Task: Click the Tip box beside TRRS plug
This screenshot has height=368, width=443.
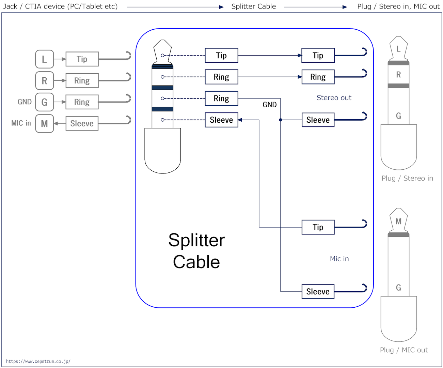Action: point(221,56)
